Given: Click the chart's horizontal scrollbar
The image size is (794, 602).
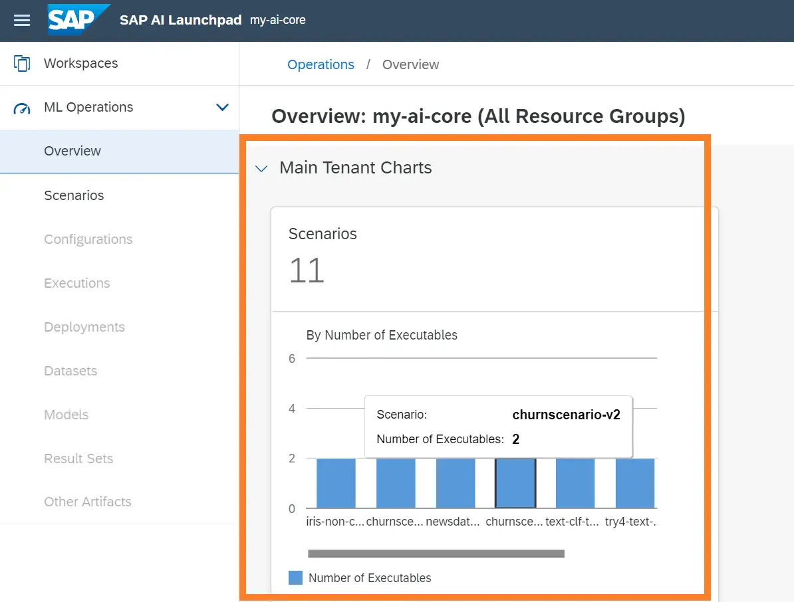Looking at the screenshot, I should click(436, 553).
